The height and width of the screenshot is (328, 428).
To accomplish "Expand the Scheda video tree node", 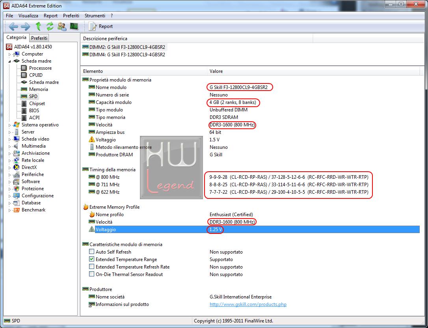I will (10, 139).
